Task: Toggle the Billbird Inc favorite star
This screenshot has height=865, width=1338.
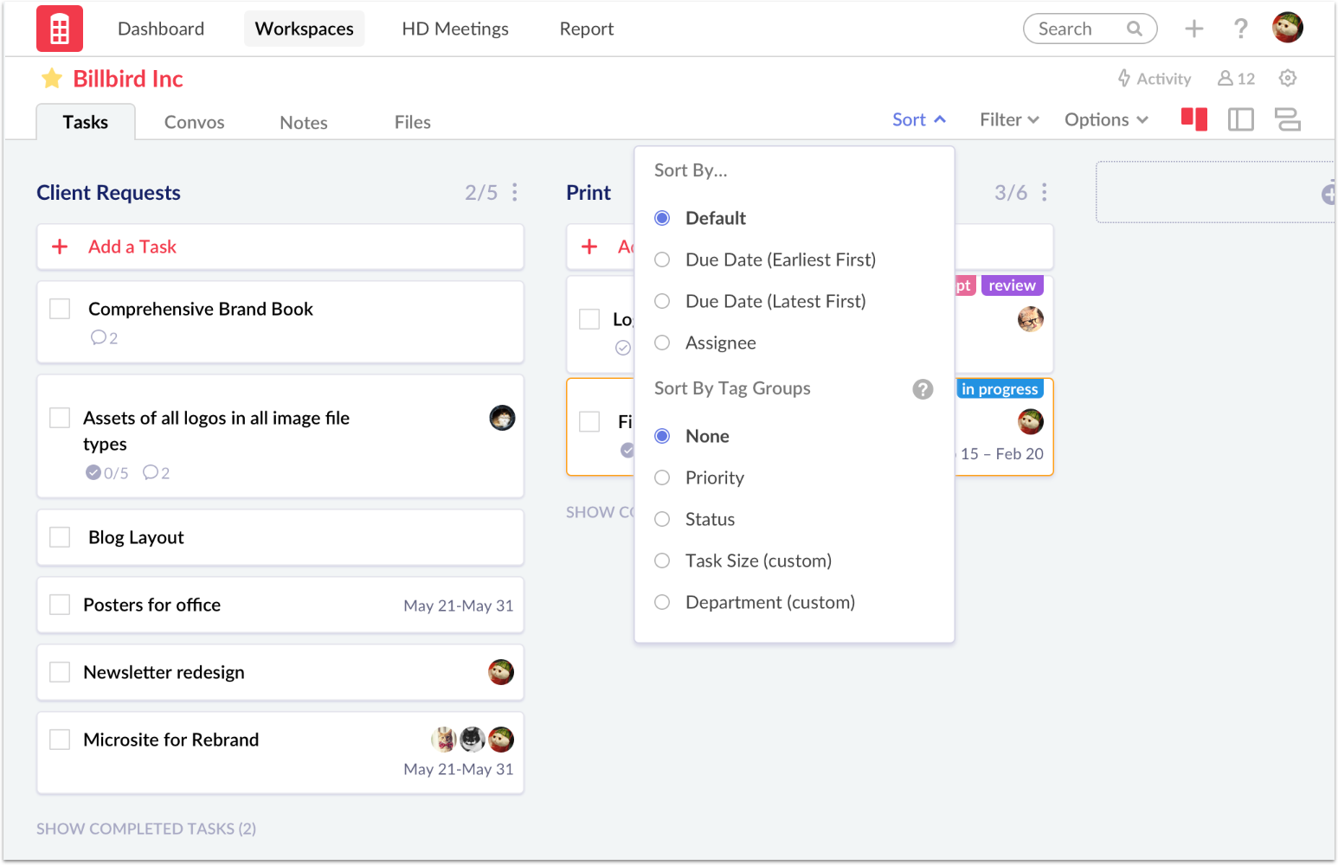Action: coord(52,79)
